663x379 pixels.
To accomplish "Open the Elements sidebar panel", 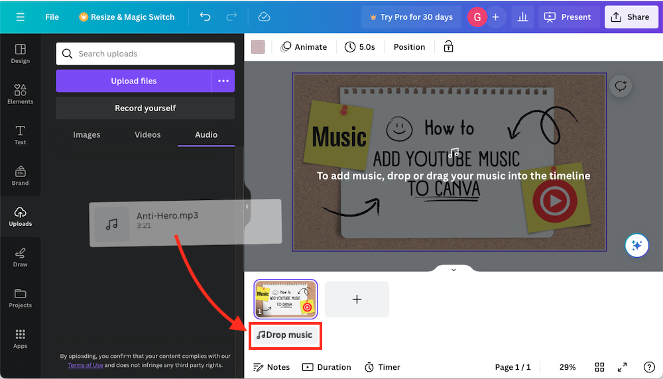I will (x=20, y=93).
